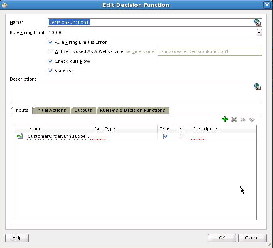Check List checkbox for CustomerOrder row

(x=182, y=137)
